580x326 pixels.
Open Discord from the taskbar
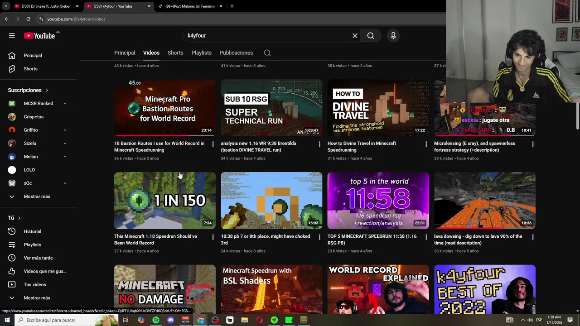(x=170, y=320)
